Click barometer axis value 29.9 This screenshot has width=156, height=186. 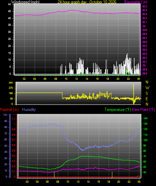(x=145, y=30)
